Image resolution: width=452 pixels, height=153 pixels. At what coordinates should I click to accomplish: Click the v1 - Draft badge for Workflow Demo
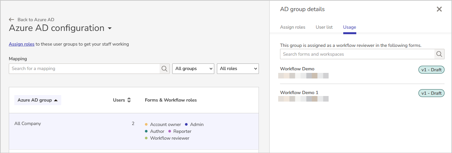(x=431, y=70)
